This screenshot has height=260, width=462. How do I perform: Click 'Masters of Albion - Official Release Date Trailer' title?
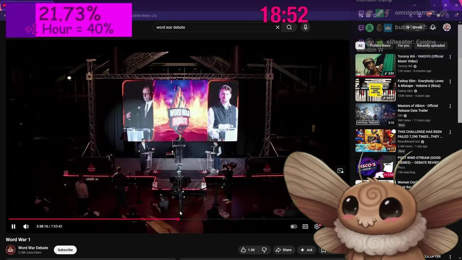pos(418,108)
